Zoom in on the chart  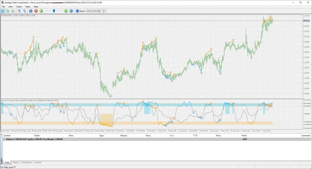coord(19,11)
